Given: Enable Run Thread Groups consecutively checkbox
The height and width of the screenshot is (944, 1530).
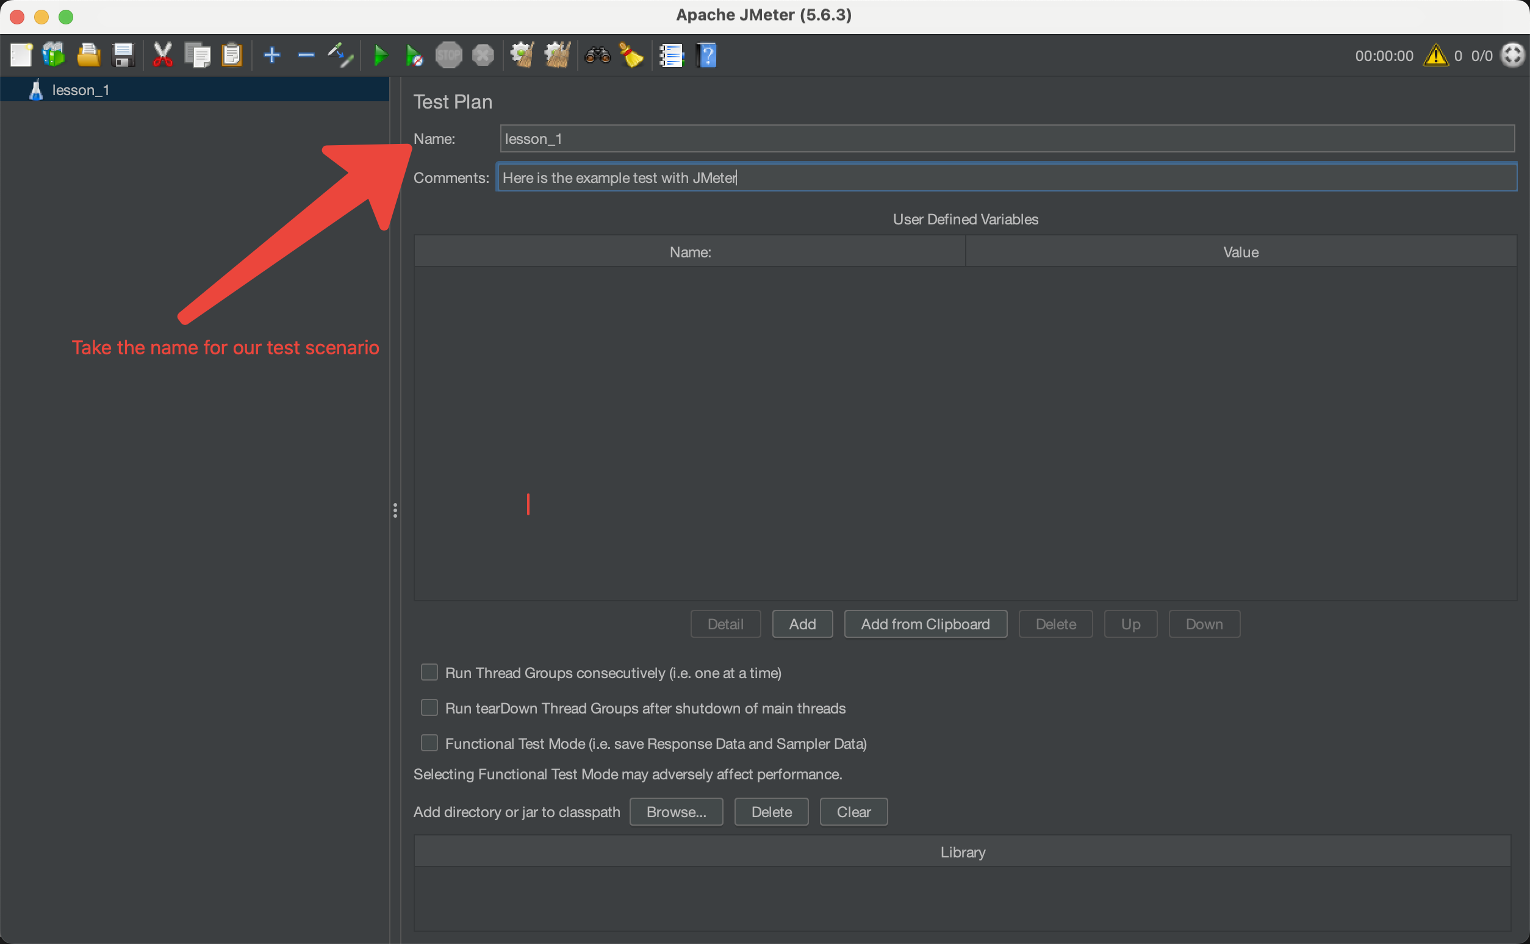Looking at the screenshot, I should click(429, 673).
